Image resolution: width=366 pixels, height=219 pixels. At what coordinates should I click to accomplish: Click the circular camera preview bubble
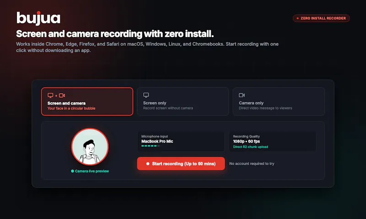[90, 147]
